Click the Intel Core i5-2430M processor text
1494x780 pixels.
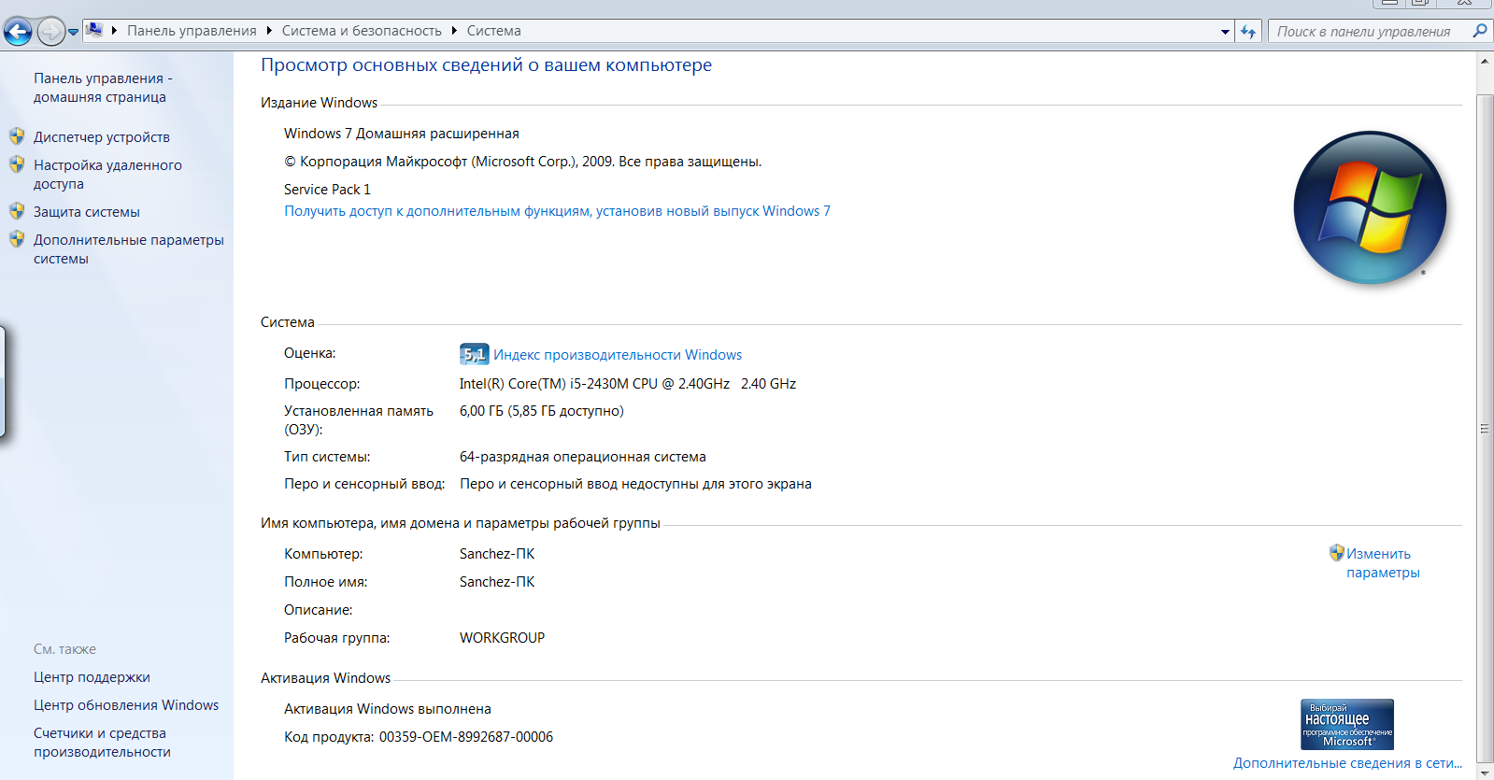[628, 384]
